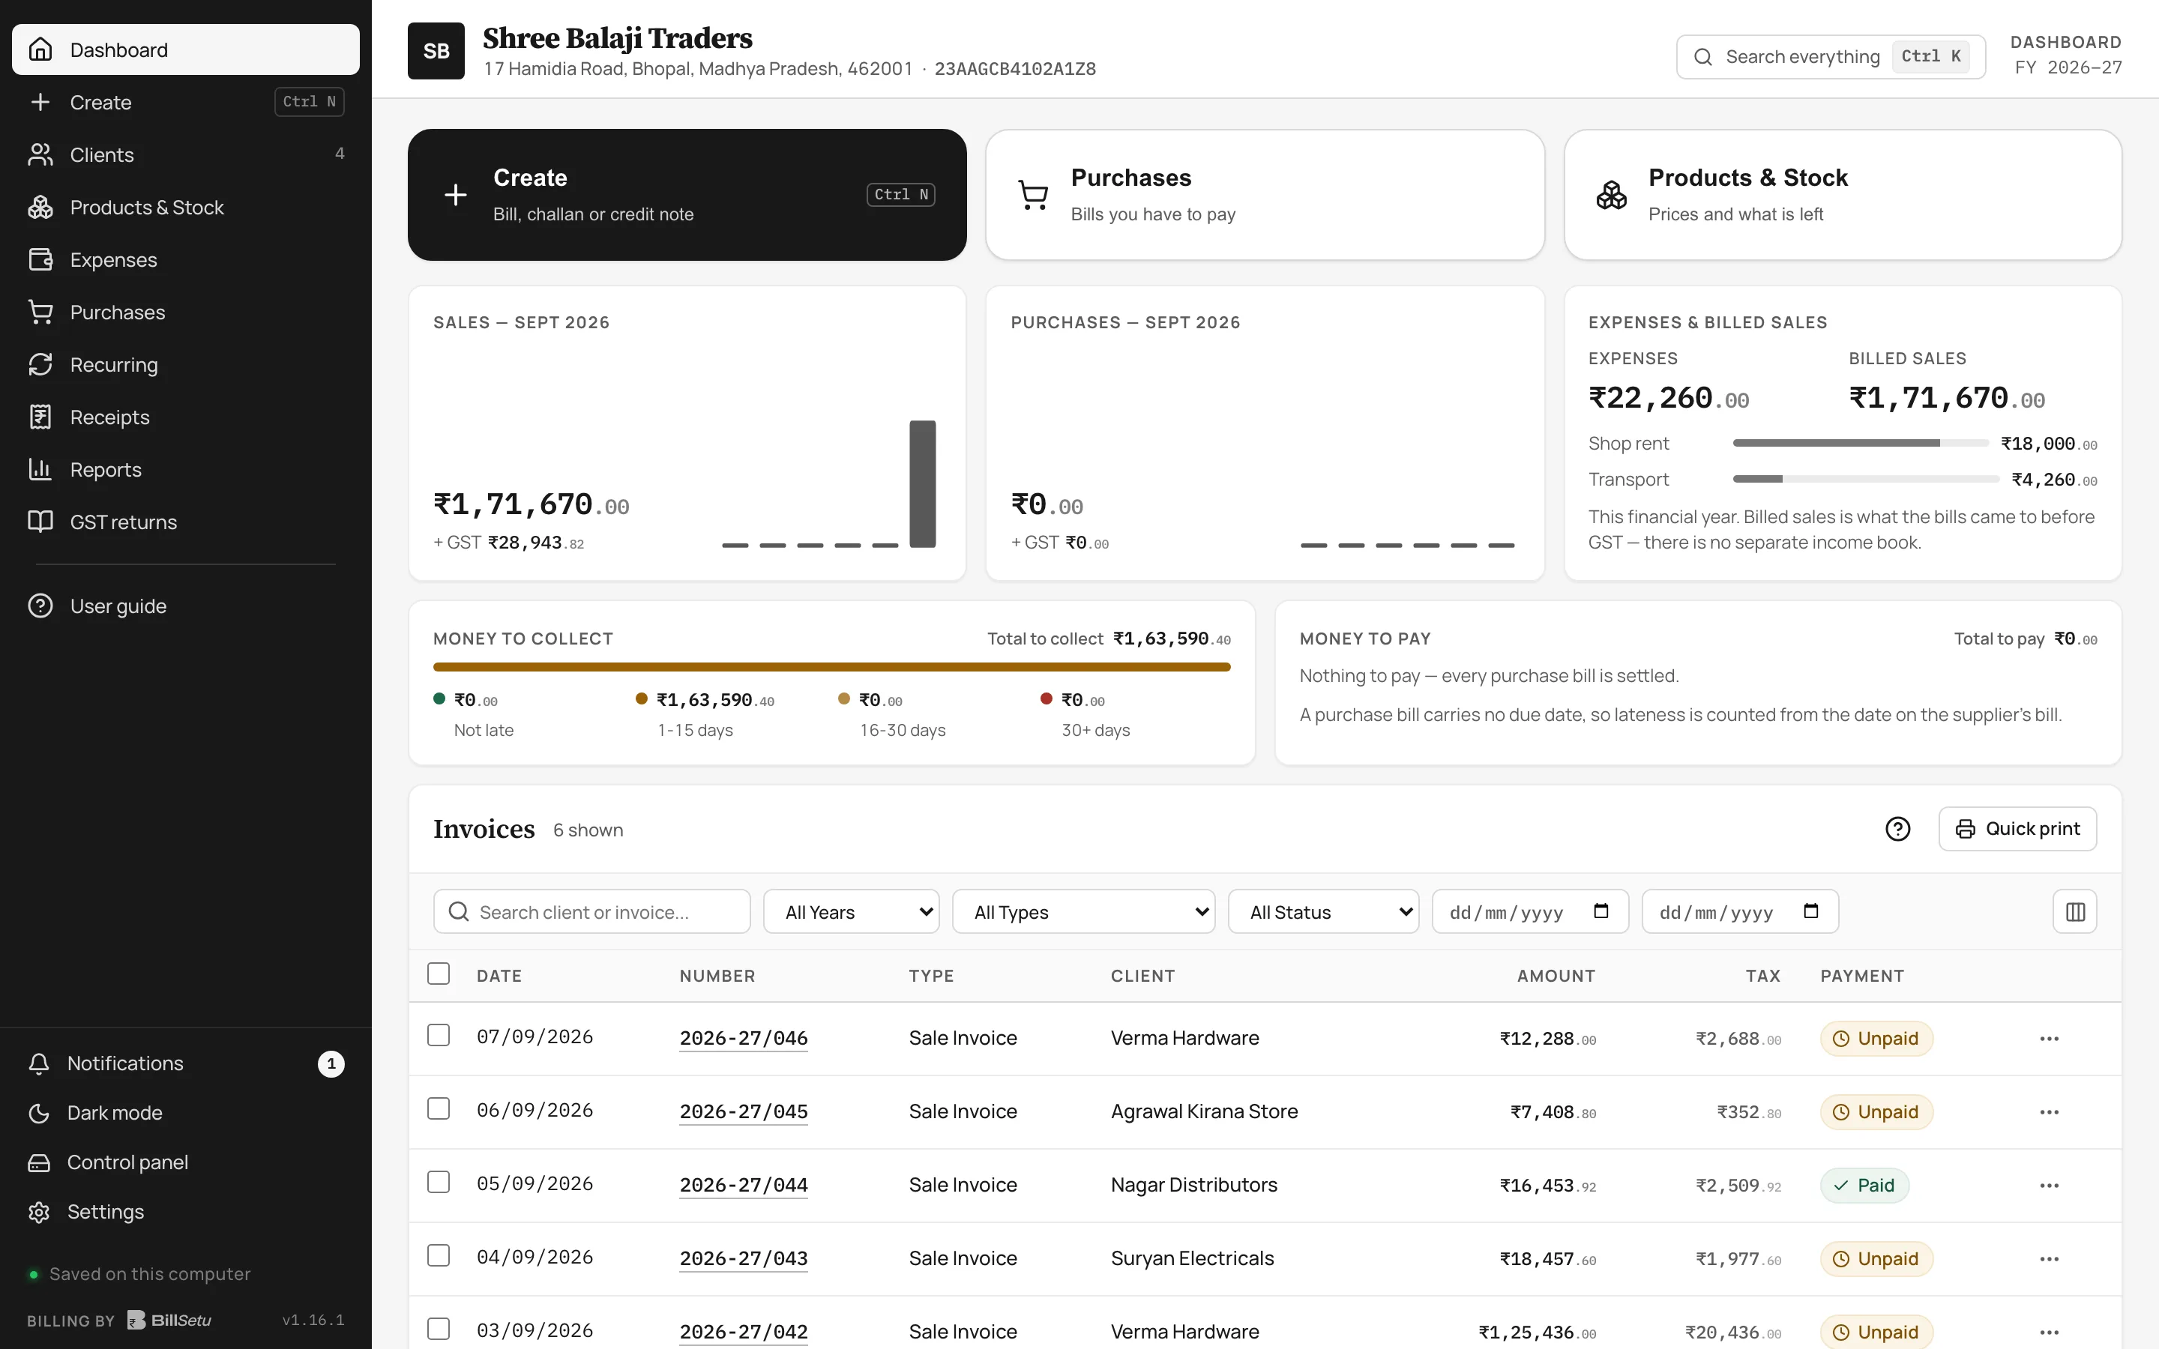The height and width of the screenshot is (1349, 2159).
Task: Click calendar icon in second date filter
Action: pyautogui.click(x=1811, y=911)
